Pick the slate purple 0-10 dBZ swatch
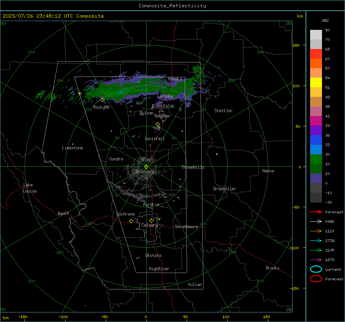This screenshot has height=322, width=345. click(316, 178)
